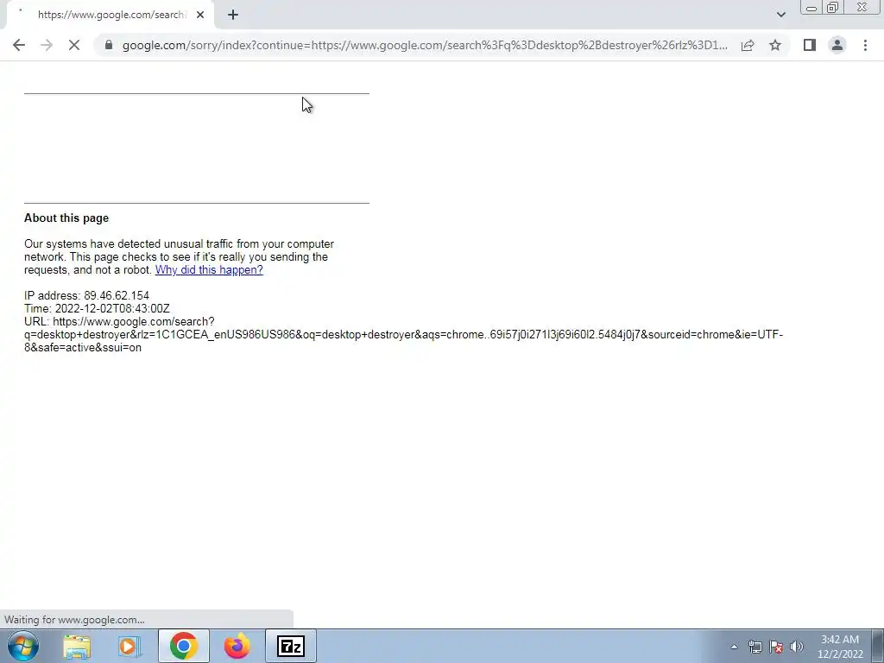Minimize the Chrome window
The width and height of the screenshot is (884, 663).
[x=811, y=8]
